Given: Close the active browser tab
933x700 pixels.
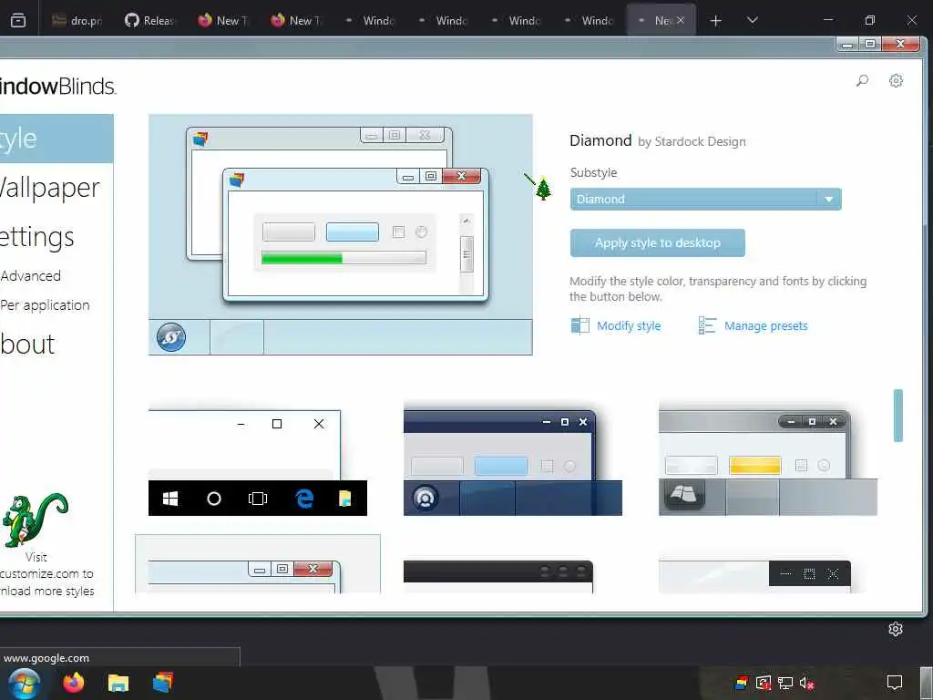Looking at the screenshot, I should pyautogui.click(x=681, y=20).
